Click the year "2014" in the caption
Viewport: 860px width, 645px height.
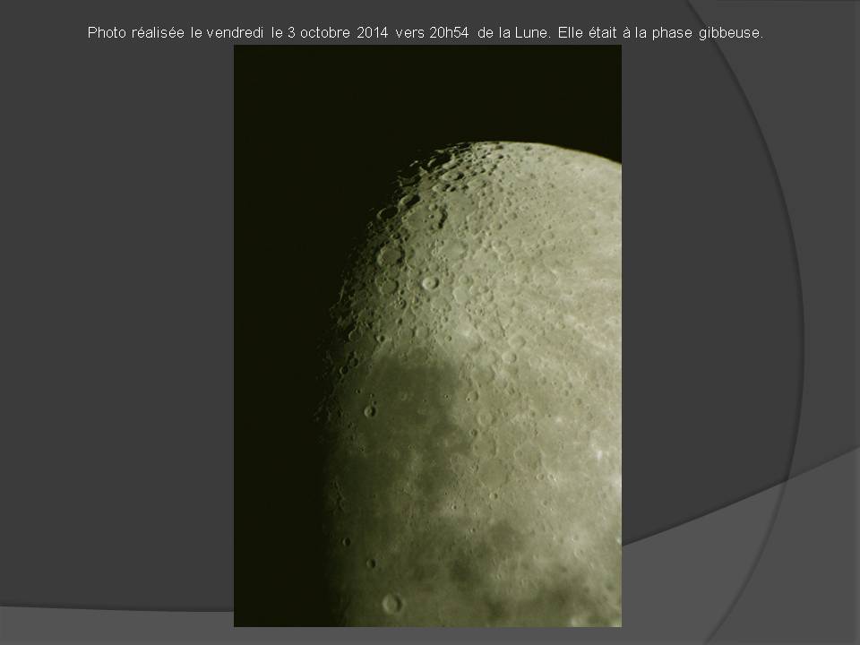tap(371, 33)
